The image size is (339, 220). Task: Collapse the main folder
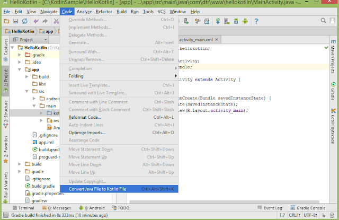coord(34,106)
